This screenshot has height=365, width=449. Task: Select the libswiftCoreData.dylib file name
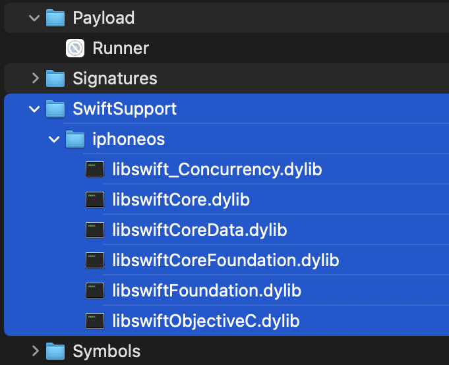tap(200, 230)
